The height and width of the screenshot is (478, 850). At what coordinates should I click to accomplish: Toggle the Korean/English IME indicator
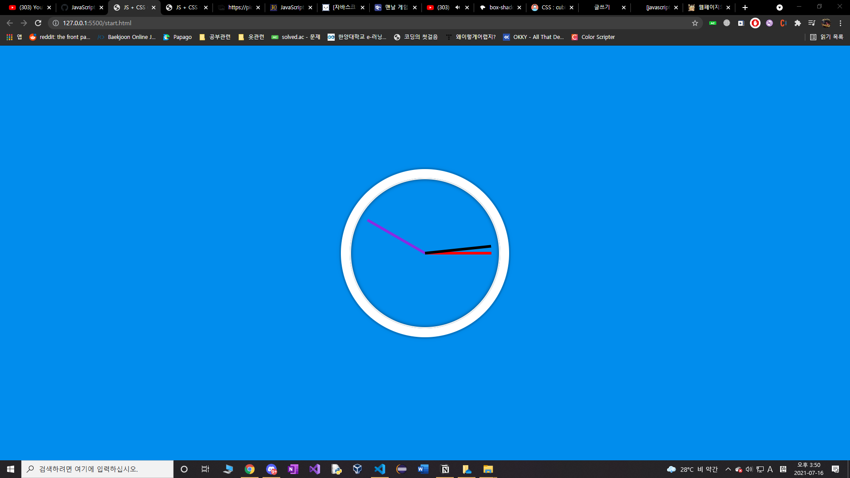(770, 469)
